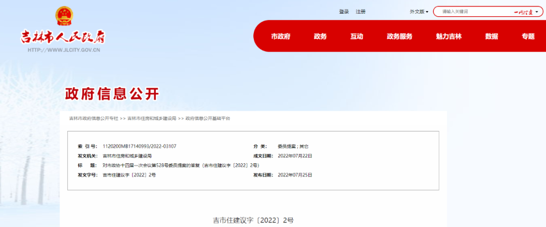Open the 登录 login link
546x227 pixels.
click(344, 12)
